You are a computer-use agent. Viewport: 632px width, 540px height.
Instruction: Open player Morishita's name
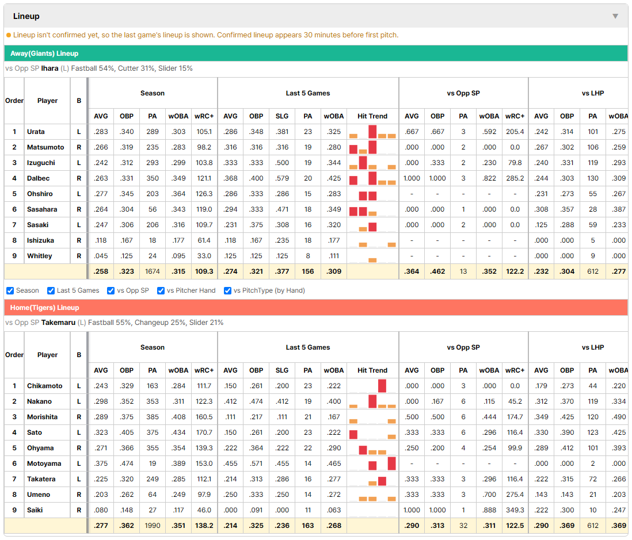coord(43,417)
